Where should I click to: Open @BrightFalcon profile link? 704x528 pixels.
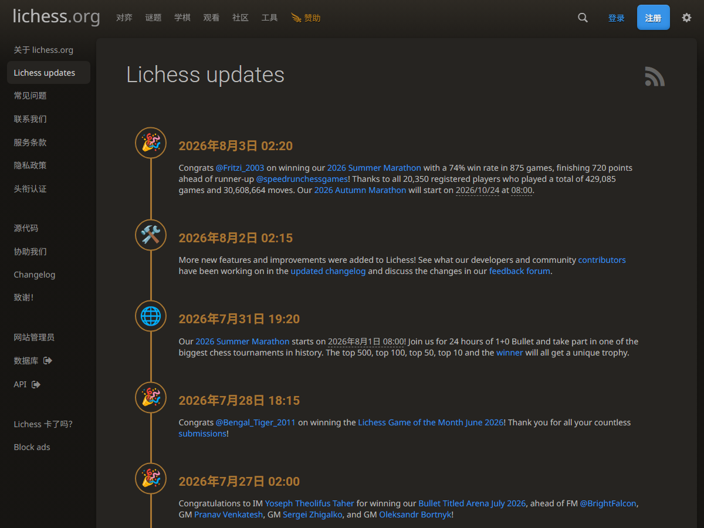[608, 503]
